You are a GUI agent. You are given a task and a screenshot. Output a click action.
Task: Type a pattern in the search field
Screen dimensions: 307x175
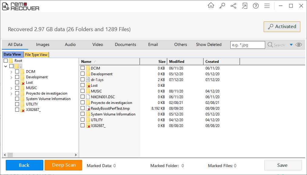pos(248,45)
